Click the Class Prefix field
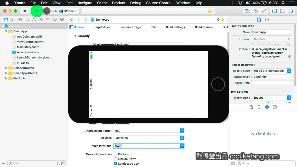The image size is (297, 167). tap(271, 83)
